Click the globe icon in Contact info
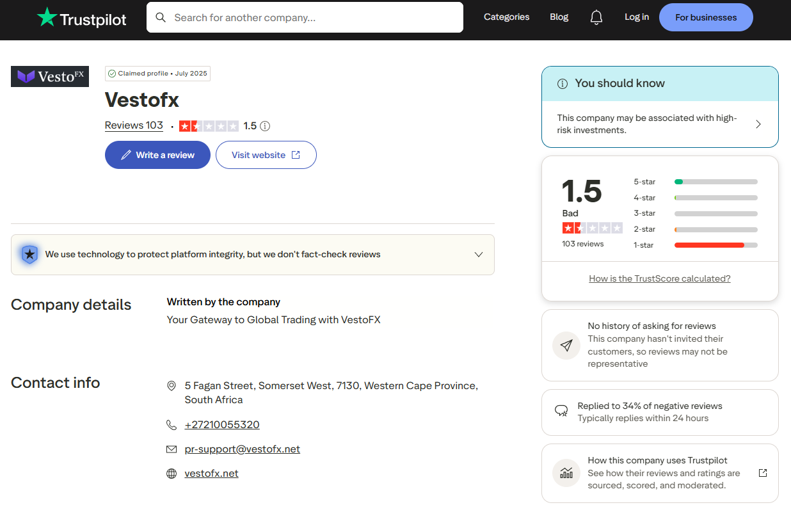The image size is (791, 512). (x=172, y=474)
